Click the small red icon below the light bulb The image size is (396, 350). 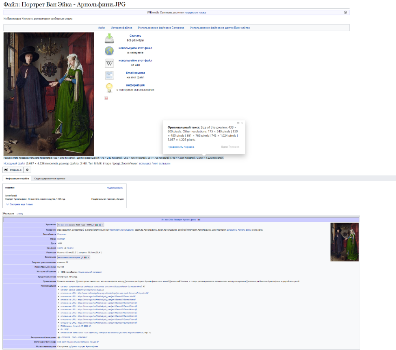106,98
